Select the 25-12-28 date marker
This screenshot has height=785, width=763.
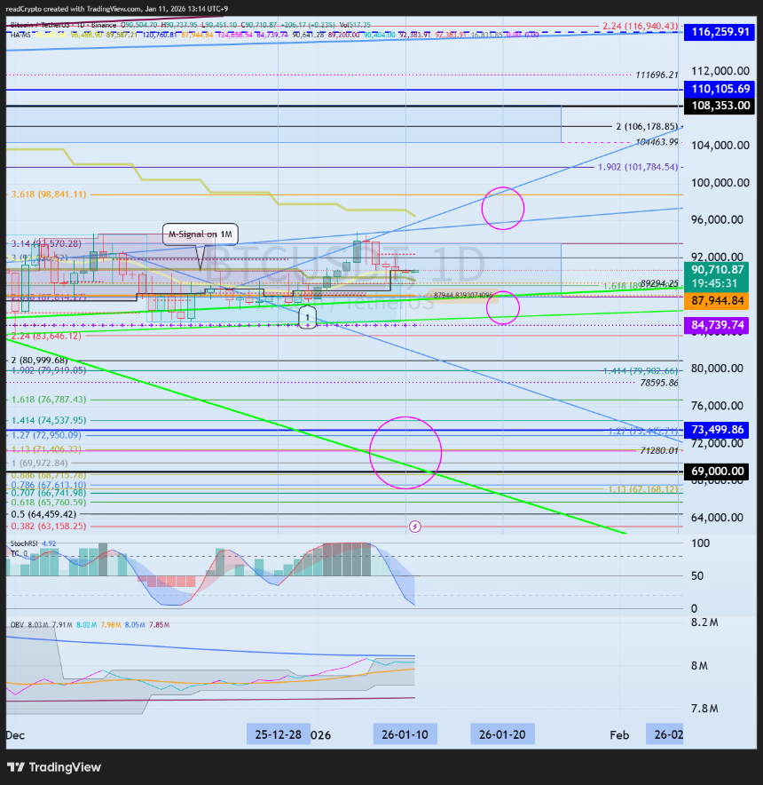[x=279, y=734]
